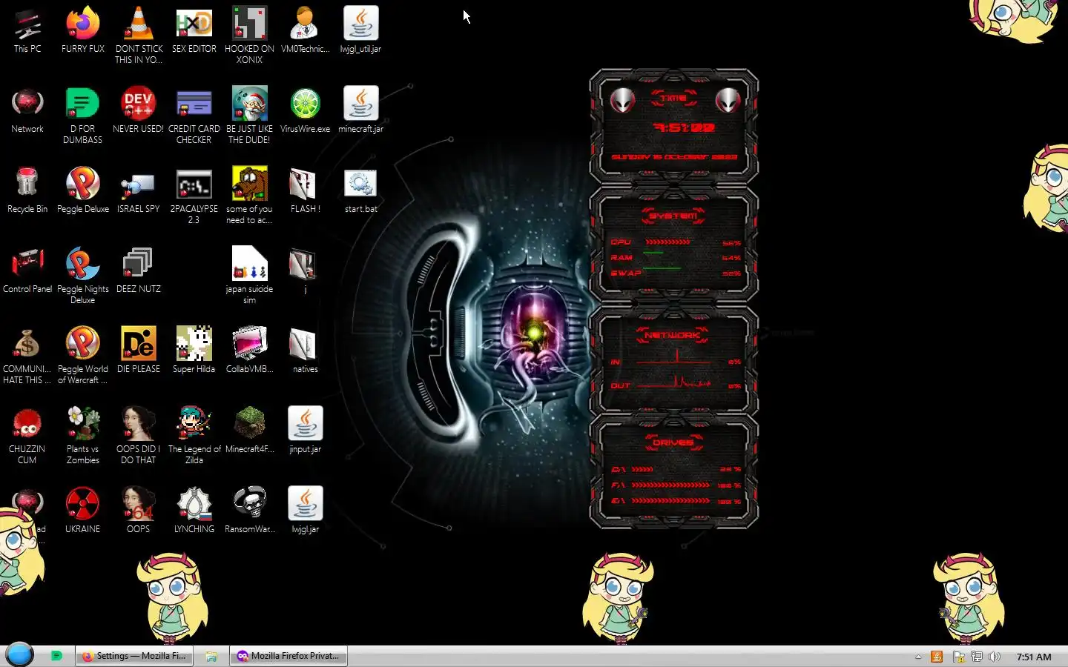1068x667 pixels.
Task: Open Action Center flag tray icon
Action: tap(958, 657)
